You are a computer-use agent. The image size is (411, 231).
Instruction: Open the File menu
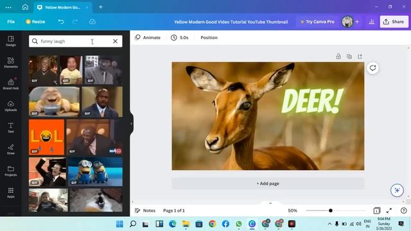[x=11, y=22]
